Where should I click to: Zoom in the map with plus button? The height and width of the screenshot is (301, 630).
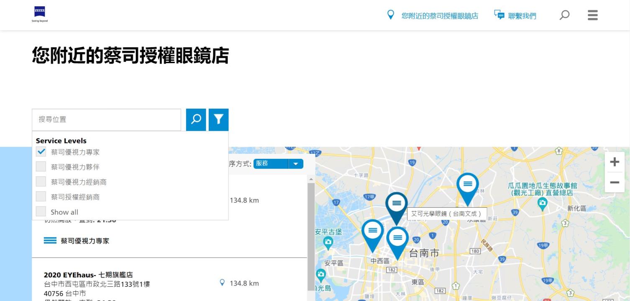pos(615,162)
